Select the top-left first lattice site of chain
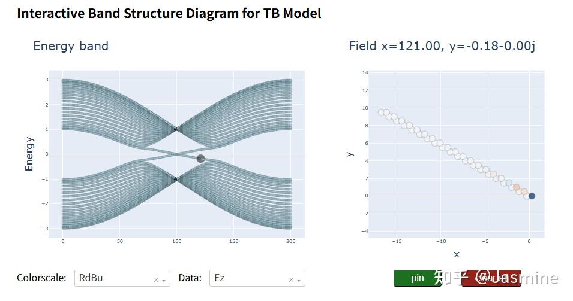 tap(381, 112)
